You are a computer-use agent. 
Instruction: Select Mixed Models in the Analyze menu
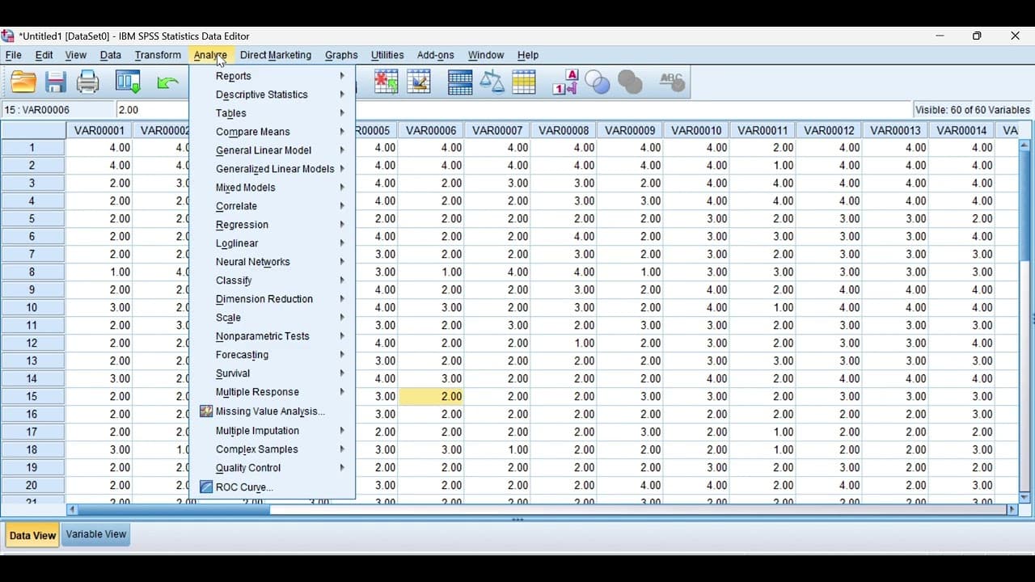tap(271, 188)
